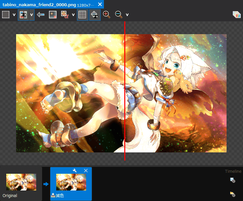Click the save icon beside 減色 label
The width and height of the screenshot is (243, 201).
point(53,195)
